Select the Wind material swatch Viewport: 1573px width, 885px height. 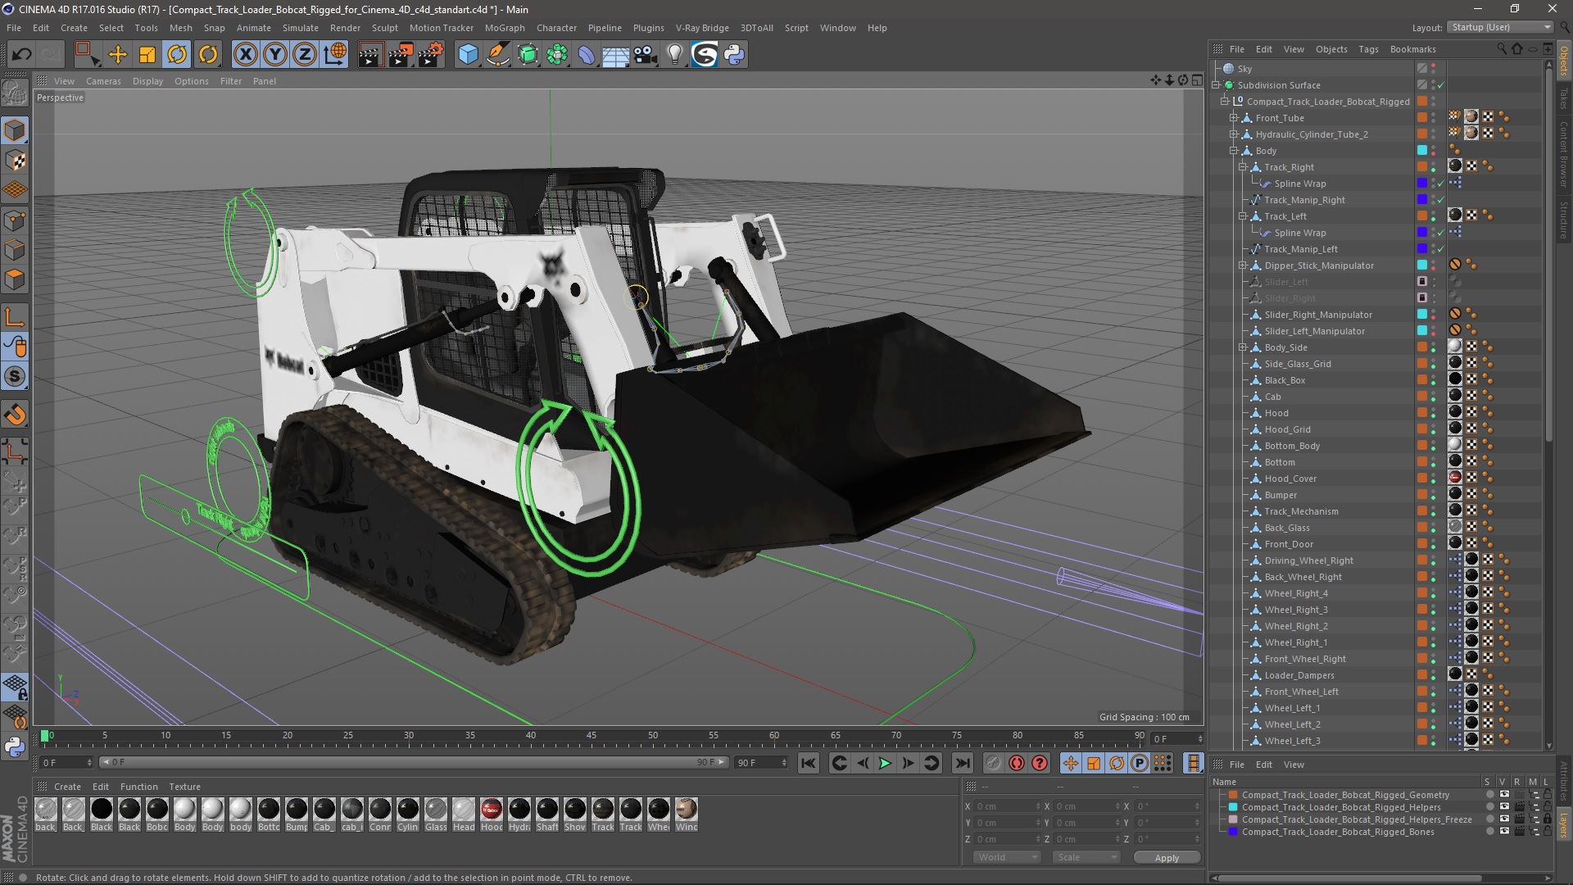pyautogui.click(x=687, y=814)
